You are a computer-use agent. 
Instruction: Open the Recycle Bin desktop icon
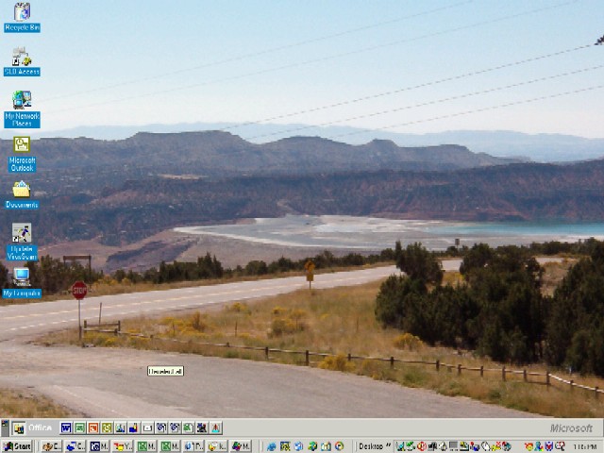pos(22,13)
